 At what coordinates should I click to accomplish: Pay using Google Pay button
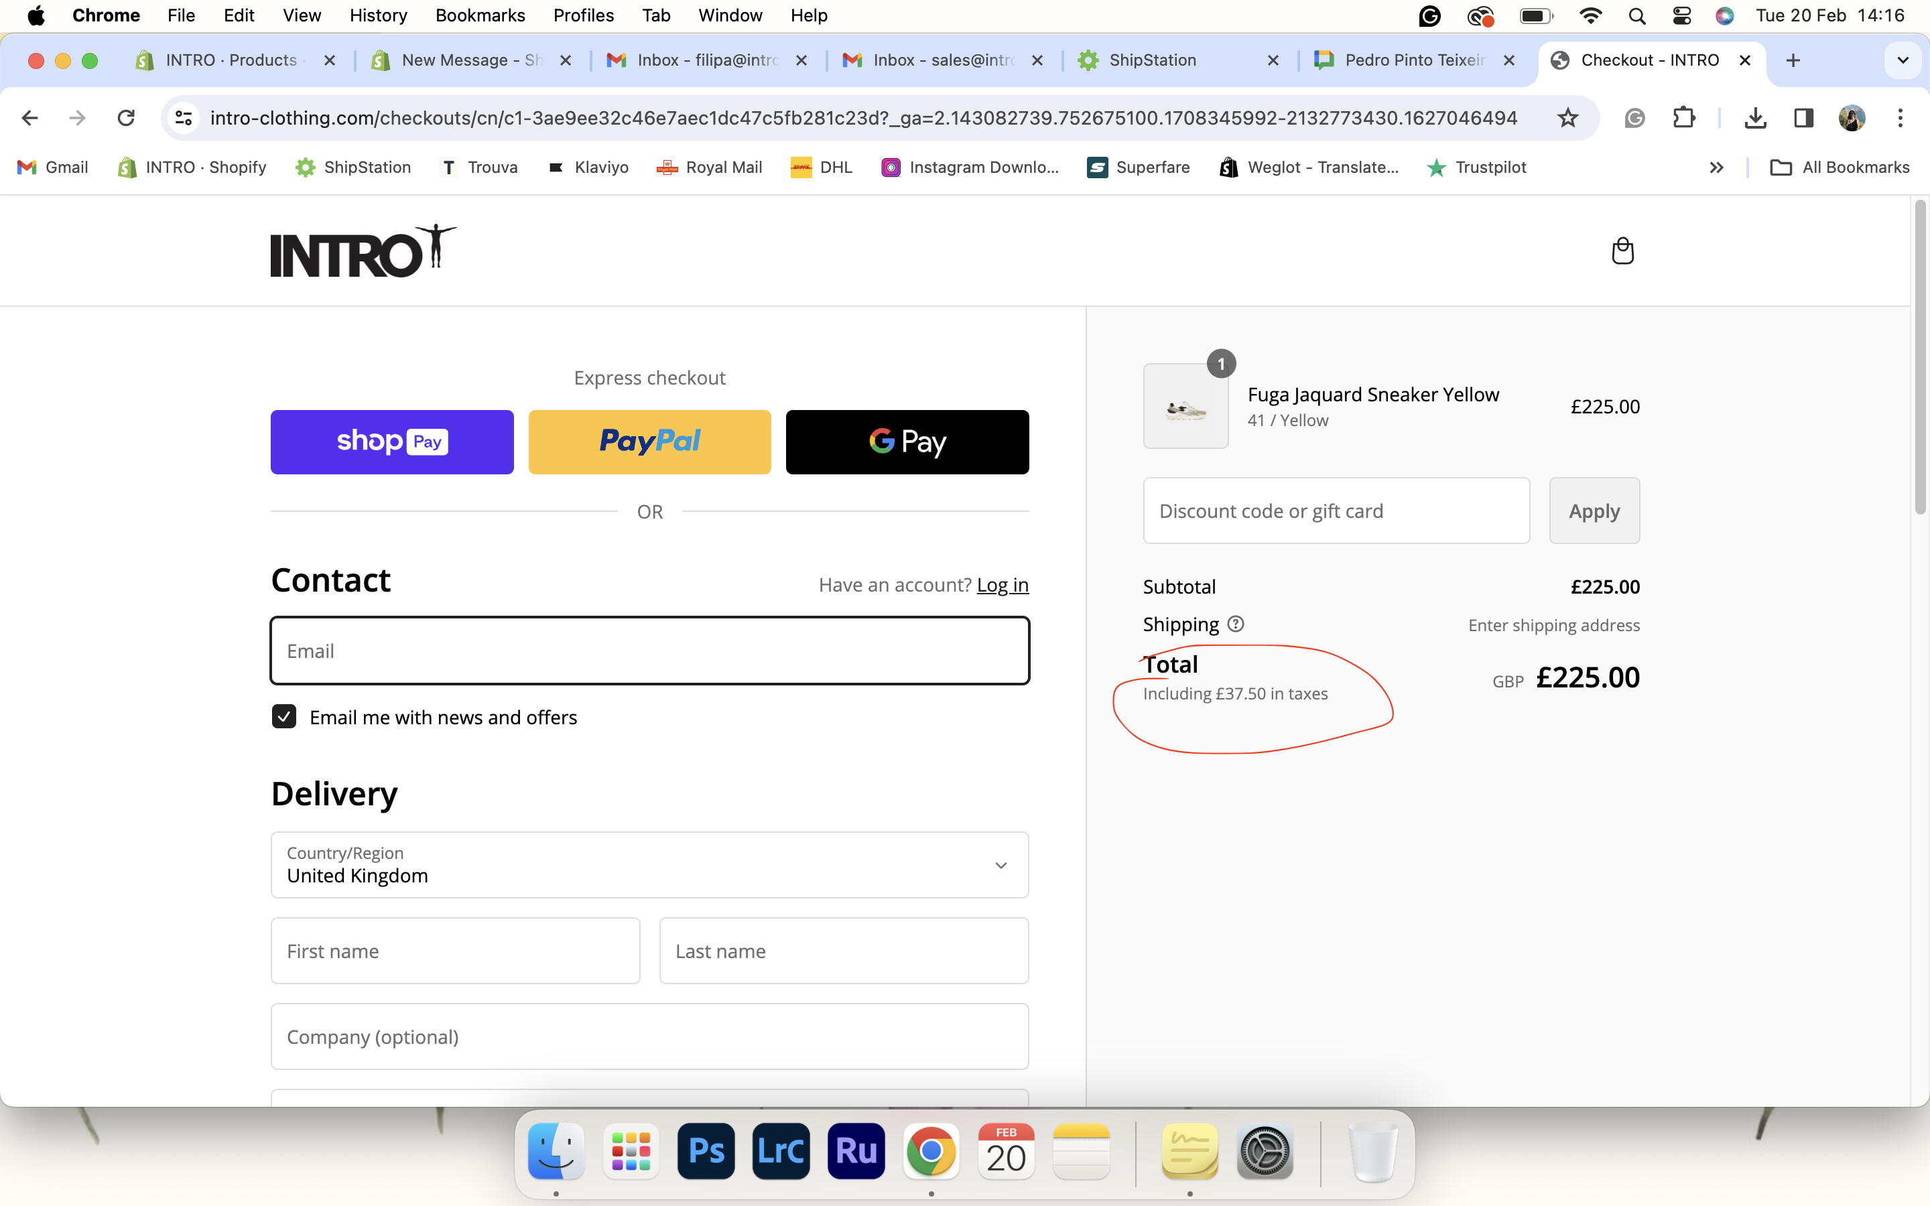point(907,442)
